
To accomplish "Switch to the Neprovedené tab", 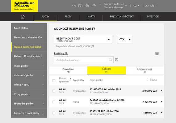I will tap(145, 70).
